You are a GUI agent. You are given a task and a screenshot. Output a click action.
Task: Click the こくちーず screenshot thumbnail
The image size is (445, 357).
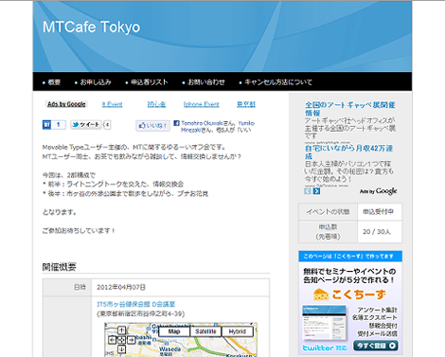pyautogui.click(x=324, y=323)
